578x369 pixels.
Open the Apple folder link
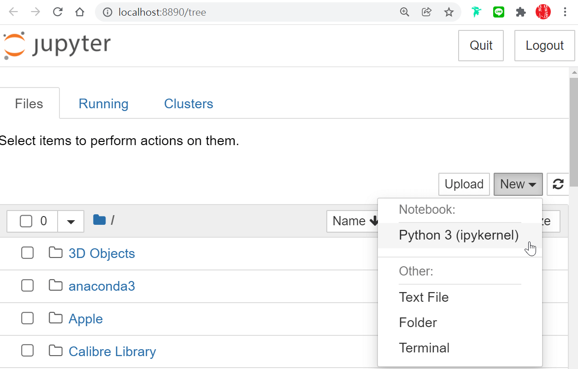click(86, 319)
